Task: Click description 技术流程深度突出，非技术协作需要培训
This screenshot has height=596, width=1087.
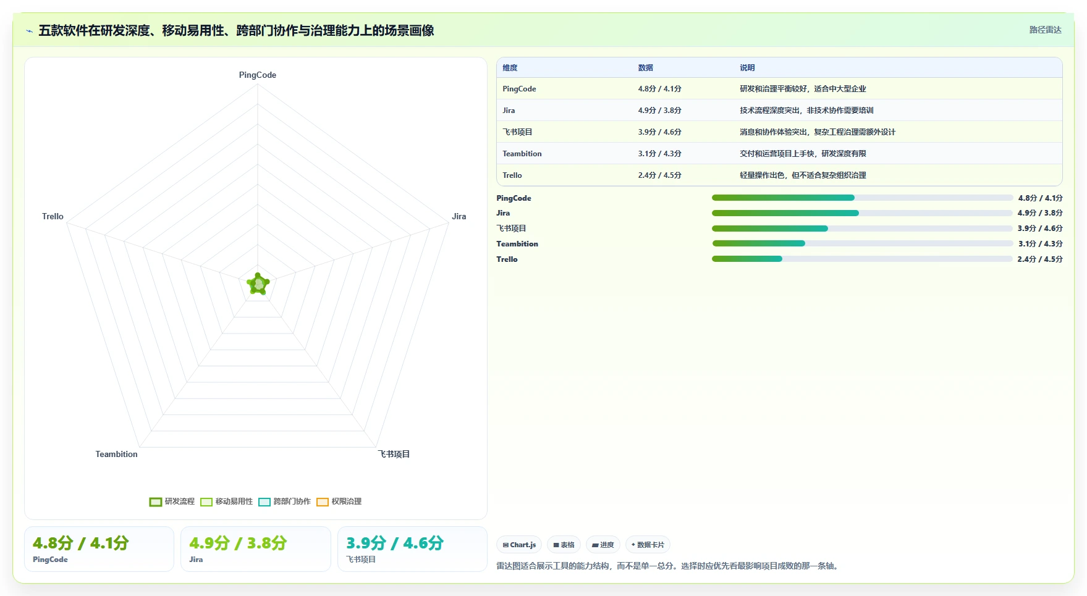Action: [x=806, y=111]
